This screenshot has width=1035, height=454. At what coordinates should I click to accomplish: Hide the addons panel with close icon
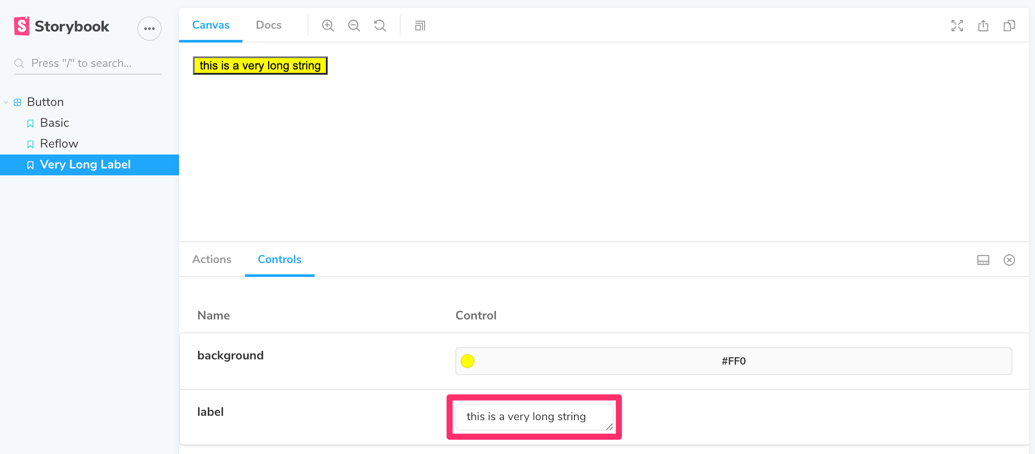tap(1009, 260)
